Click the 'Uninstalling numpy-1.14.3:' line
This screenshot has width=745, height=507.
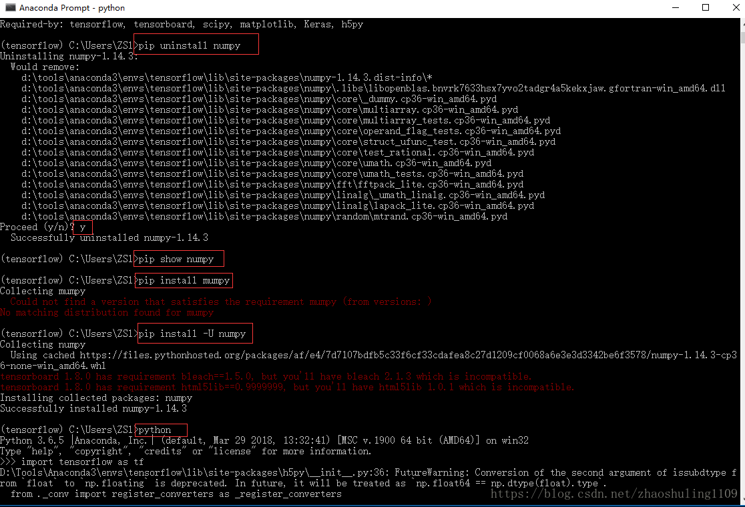pyautogui.click(x=69, y=57)
